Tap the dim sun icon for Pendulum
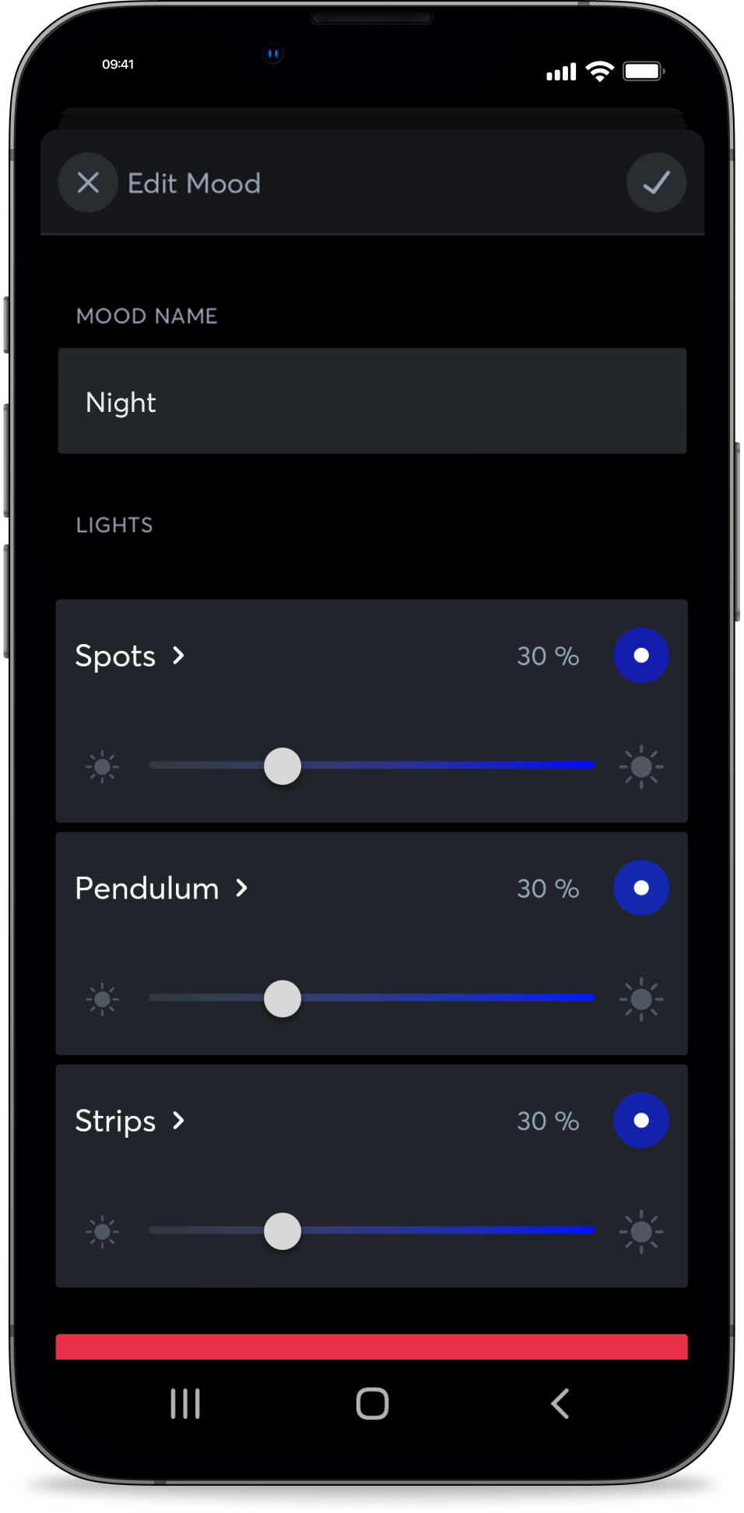744x1513 pixels. click(x=102, y=999)
